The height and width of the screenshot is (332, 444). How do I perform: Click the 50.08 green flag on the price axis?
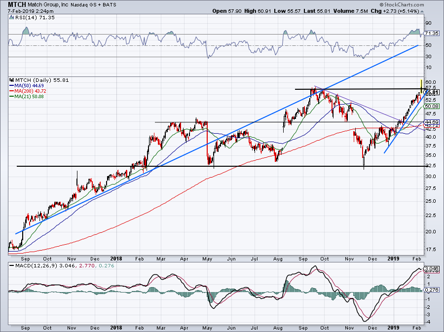(432, 107)
